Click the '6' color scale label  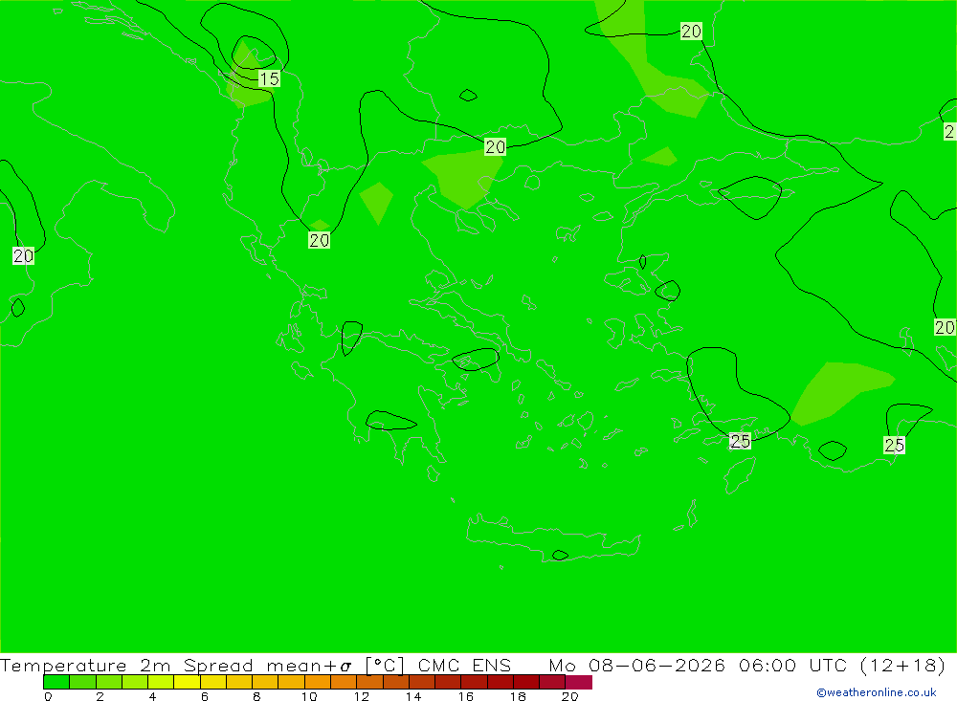(x=205, y=696)
